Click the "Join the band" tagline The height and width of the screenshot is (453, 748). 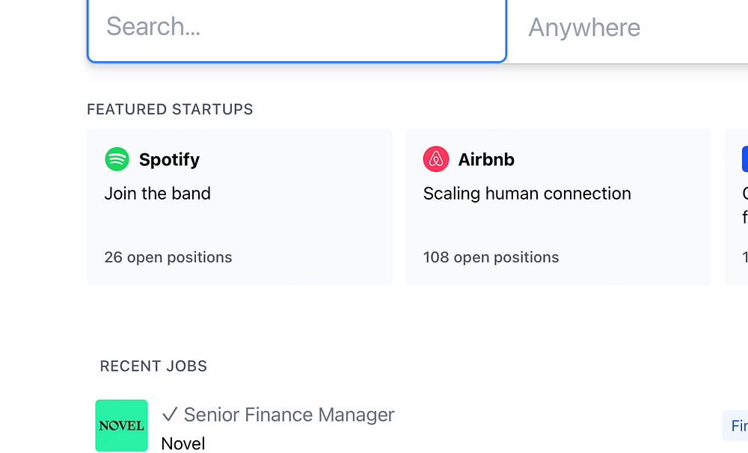[x=158, y=194]
